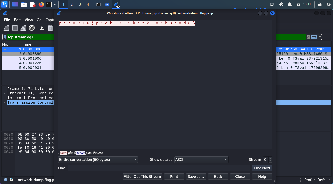Click the No. column header
The height and width of the screenshot is (184, 333).
click(x=5, y=44)
